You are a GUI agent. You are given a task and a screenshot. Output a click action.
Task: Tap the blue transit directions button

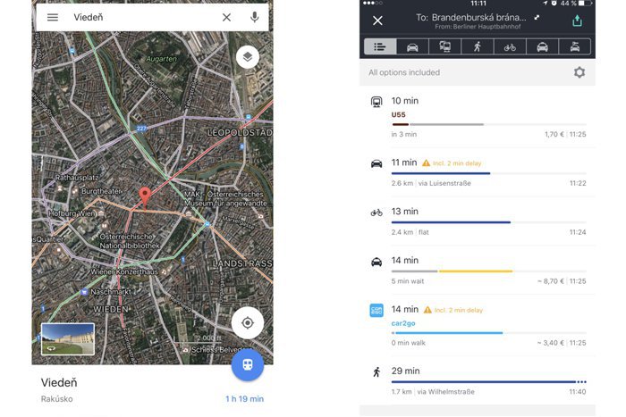pos(248,364)
